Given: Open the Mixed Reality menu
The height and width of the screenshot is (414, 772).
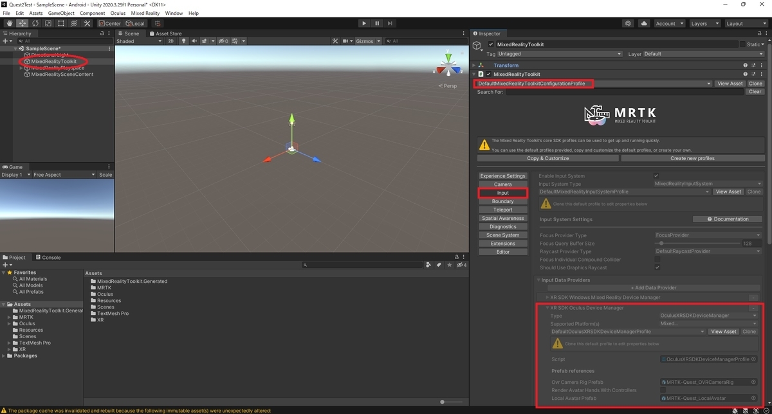Looking at the screenshot, I should (145, 13).
